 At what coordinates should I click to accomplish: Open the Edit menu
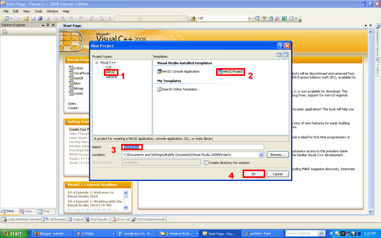[16, 11]
